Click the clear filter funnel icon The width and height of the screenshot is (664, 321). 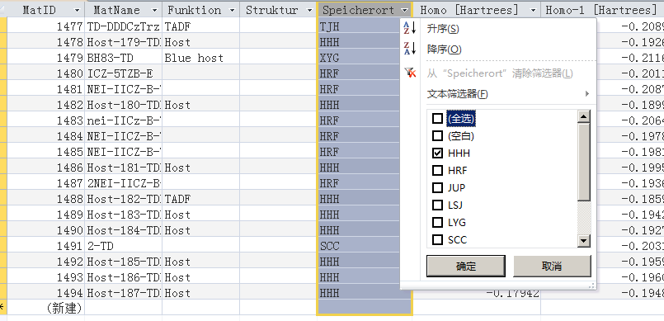[410, 73]
